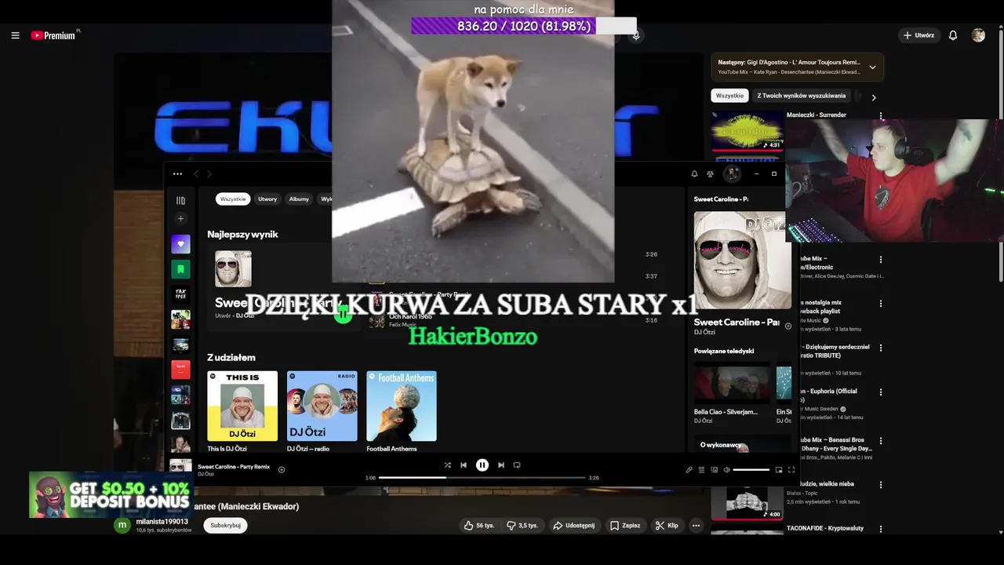Image resolution: width=1004 pixels, height=565 pixels.
Task: Click Udostępnij to share the video
Action: [x=574, y=526]
